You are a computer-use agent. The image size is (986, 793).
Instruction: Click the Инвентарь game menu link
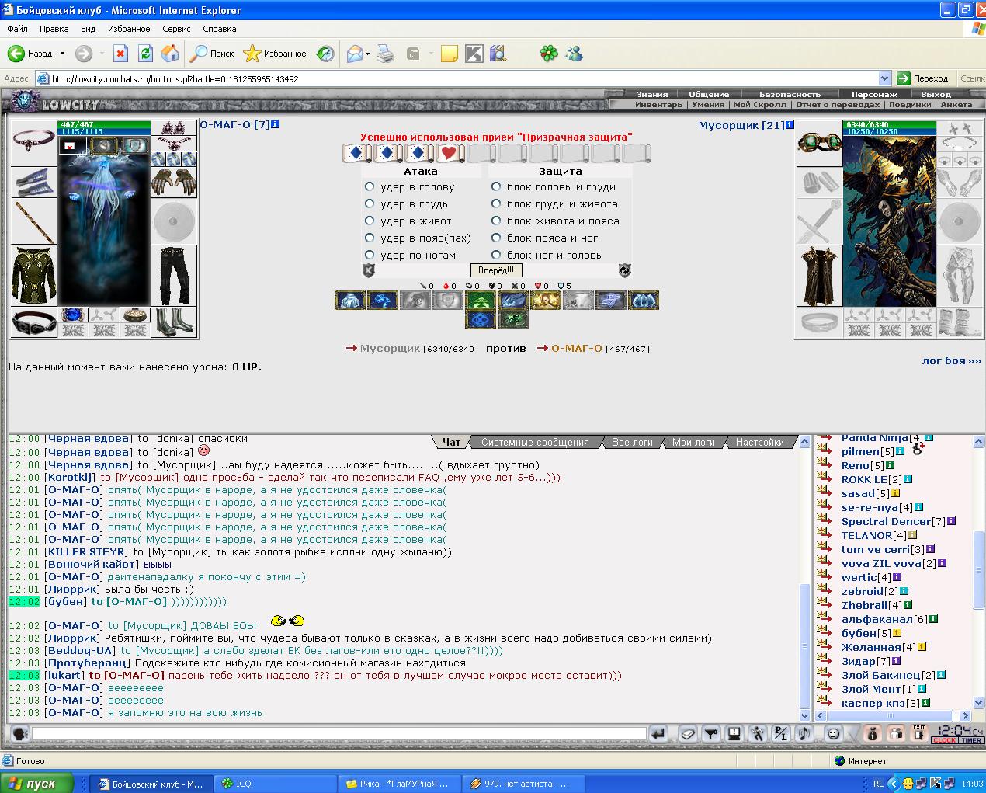[658, 104]
